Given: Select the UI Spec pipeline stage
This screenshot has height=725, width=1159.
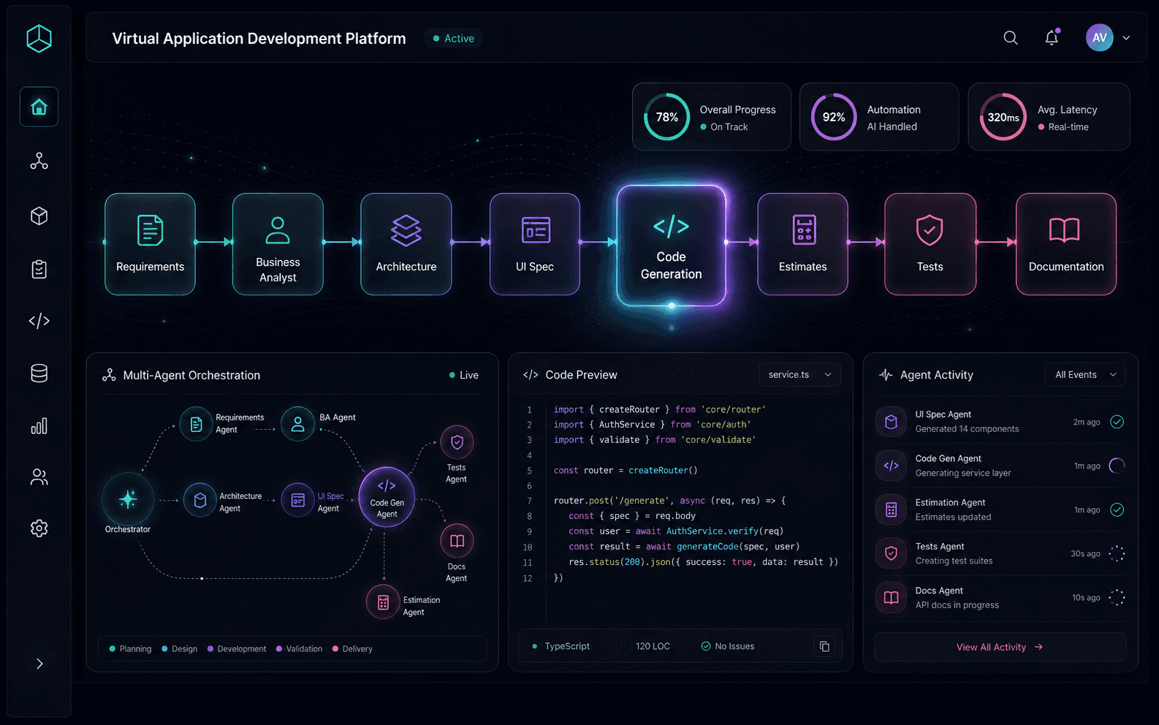Looking at the screenshot, I should tap(535, 244).
